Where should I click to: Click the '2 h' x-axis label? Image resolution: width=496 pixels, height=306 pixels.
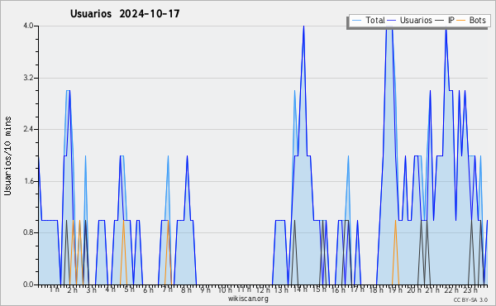[x=72, y=289]
